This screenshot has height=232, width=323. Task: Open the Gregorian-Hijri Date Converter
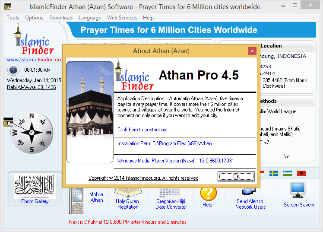[x=171, y=204]
